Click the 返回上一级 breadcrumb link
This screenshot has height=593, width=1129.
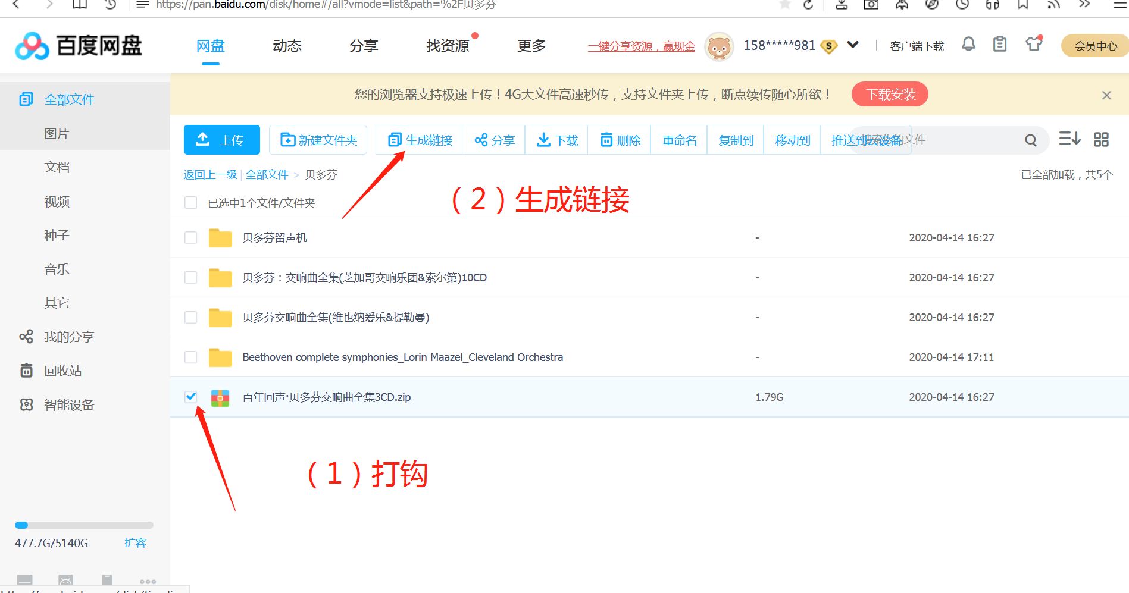tap(210, 175)
